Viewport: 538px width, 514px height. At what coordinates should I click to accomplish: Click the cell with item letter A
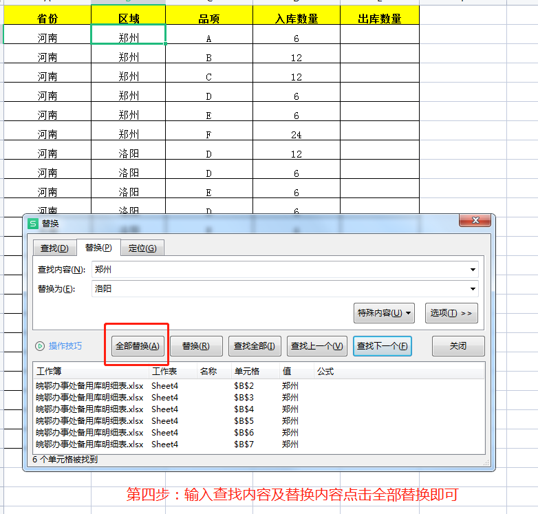pyautogui.click(x=209, y=34)
